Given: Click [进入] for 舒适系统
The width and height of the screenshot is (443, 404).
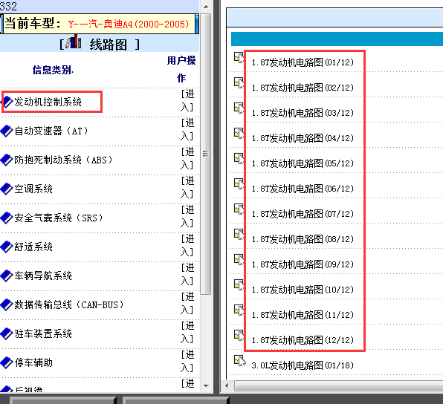Looking at the screenshot, I should 187,245.
